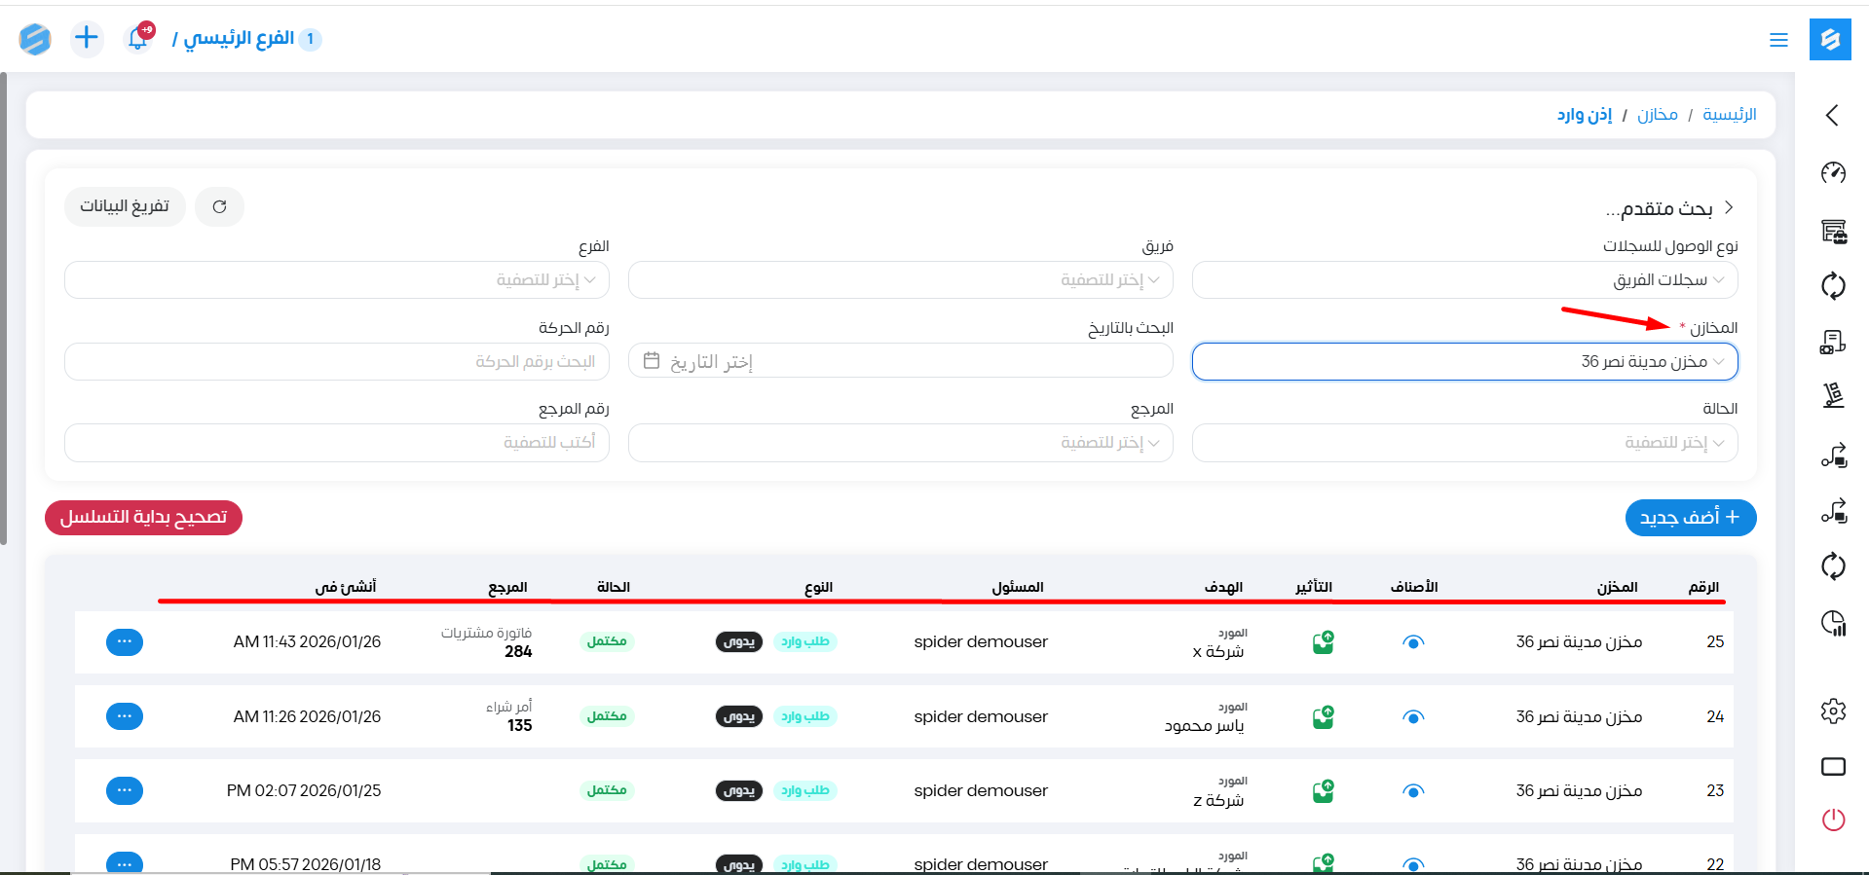The height and width of the screenshot is (875, 1869).
Task: Open the dashboard speedometer icon in sidebar
Action: pyautogui.click(x=1833, y=173)
